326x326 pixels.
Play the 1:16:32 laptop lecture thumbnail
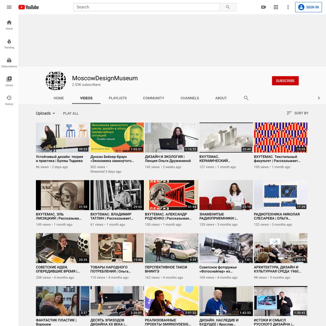(x=171, y=138)
